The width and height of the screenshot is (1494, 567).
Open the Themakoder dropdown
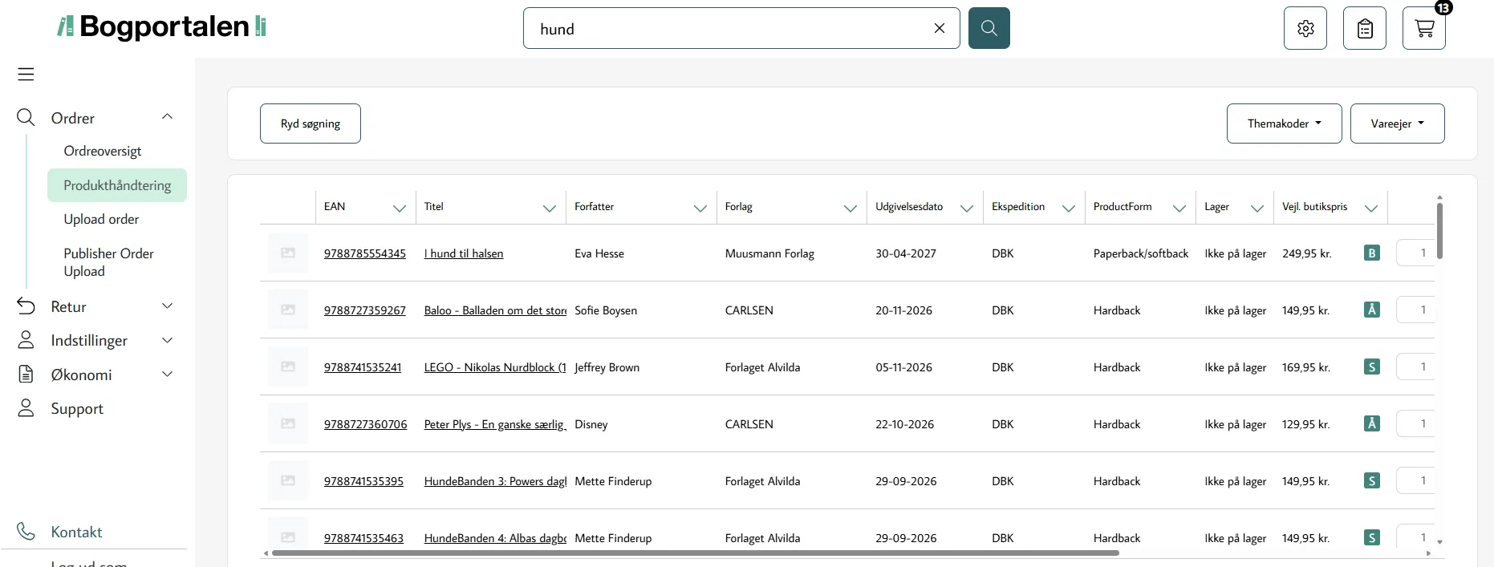click(x=1284, y=124)
